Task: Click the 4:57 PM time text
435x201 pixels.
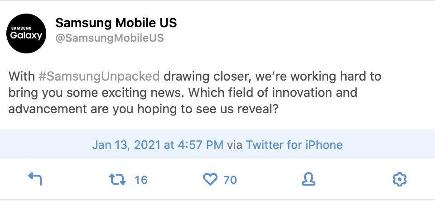Action: [x=200, y=145]
